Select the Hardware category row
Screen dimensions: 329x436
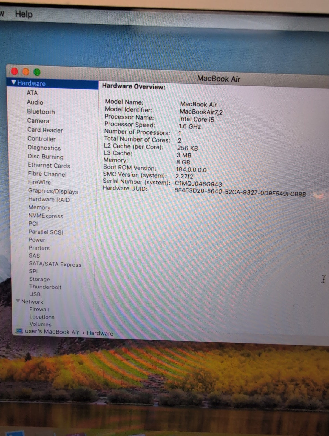(53, 83)
